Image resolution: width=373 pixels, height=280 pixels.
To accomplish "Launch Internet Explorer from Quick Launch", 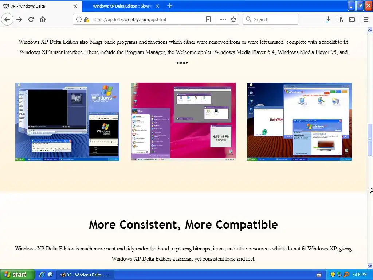I will [42, 275].
